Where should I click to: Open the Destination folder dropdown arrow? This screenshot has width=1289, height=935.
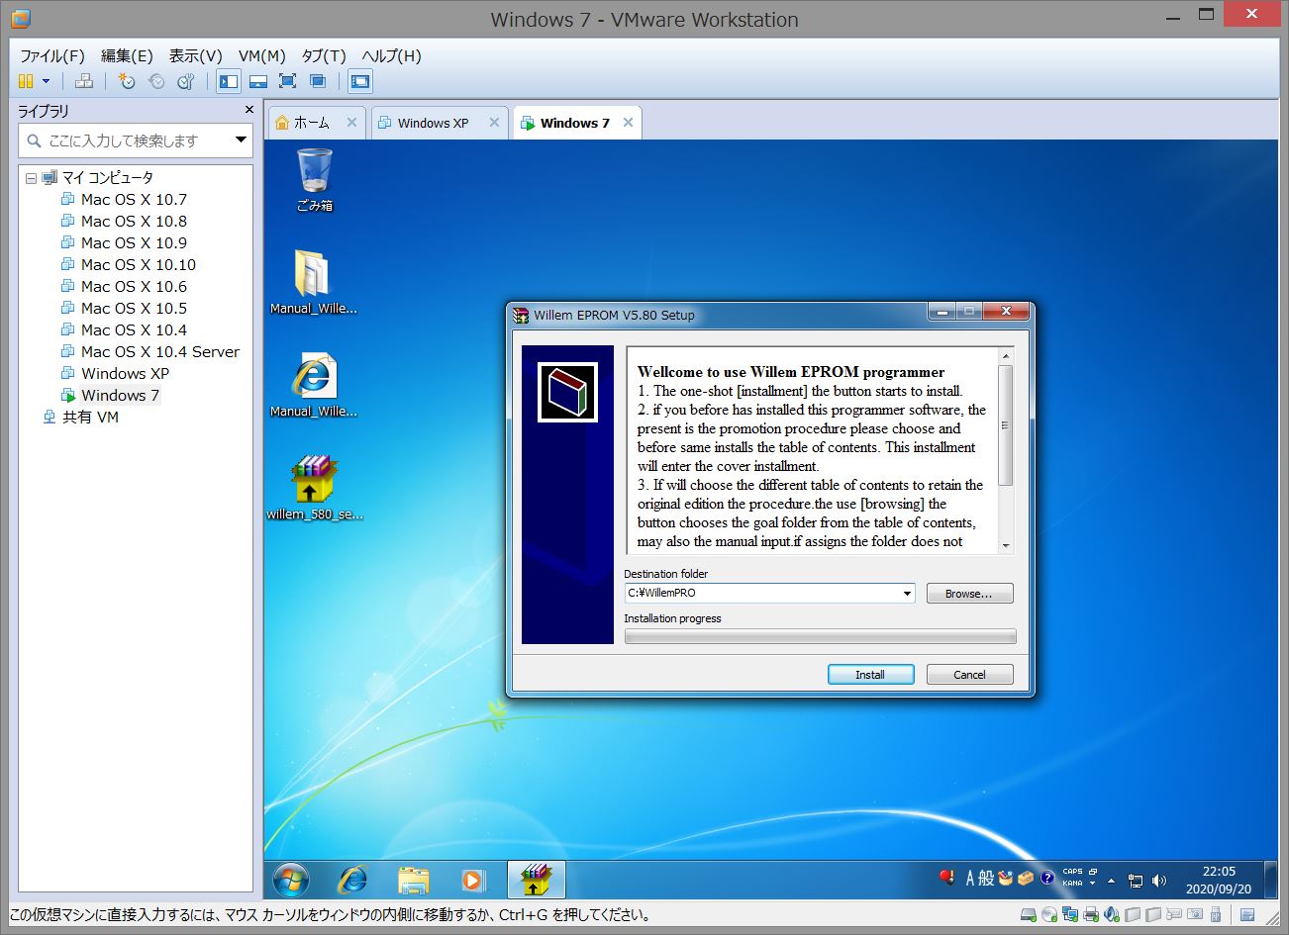tap(907, 594)
